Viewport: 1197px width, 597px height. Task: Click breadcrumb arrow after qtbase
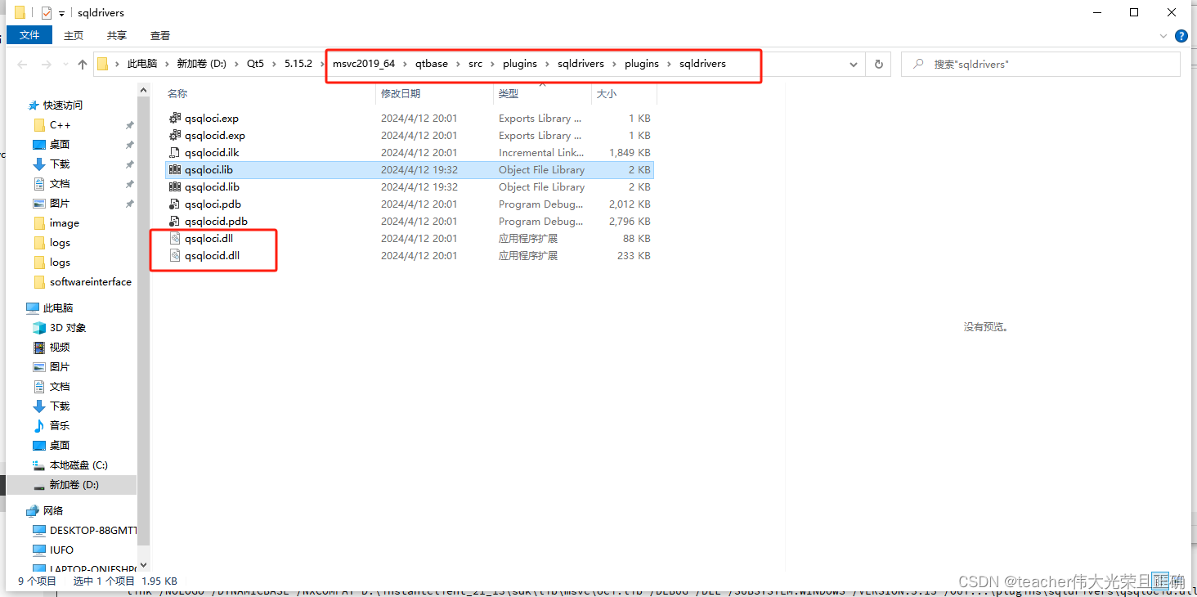(x=458, y=64)
